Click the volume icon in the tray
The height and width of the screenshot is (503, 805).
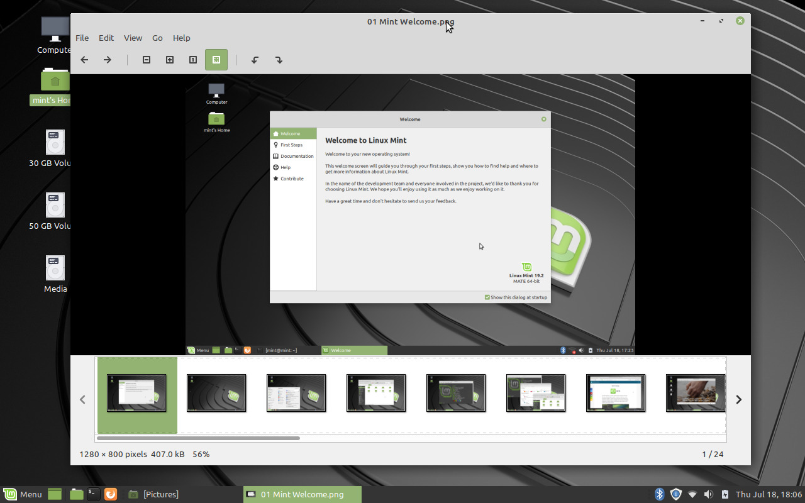pos(709,494)
